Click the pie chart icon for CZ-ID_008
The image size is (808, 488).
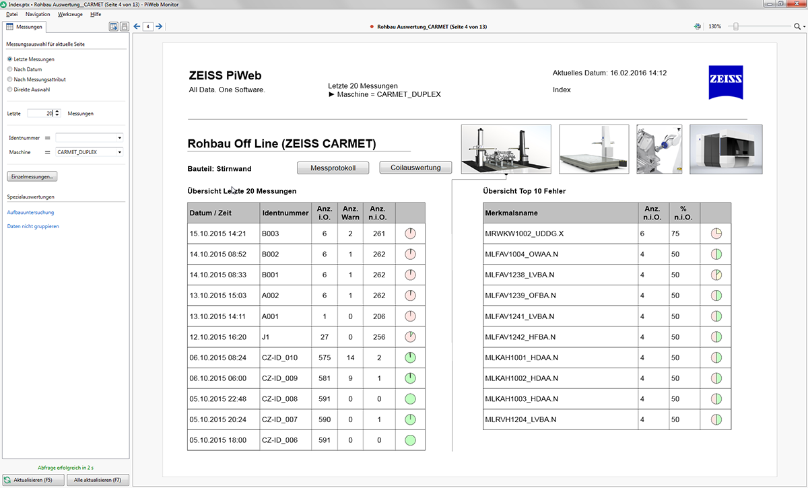[x=410, y=399]
